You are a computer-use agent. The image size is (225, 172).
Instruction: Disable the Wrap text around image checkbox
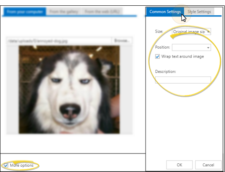coord(158,56)
